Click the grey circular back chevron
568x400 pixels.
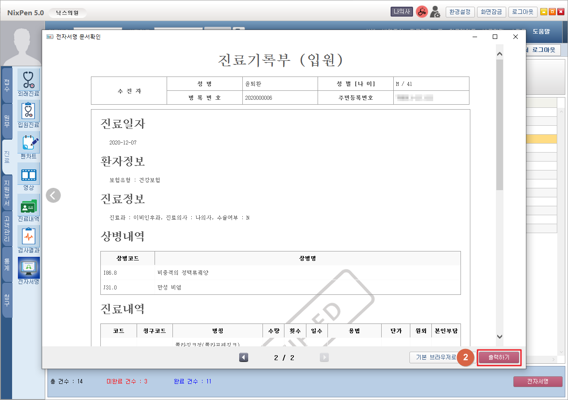click(53, 195)
